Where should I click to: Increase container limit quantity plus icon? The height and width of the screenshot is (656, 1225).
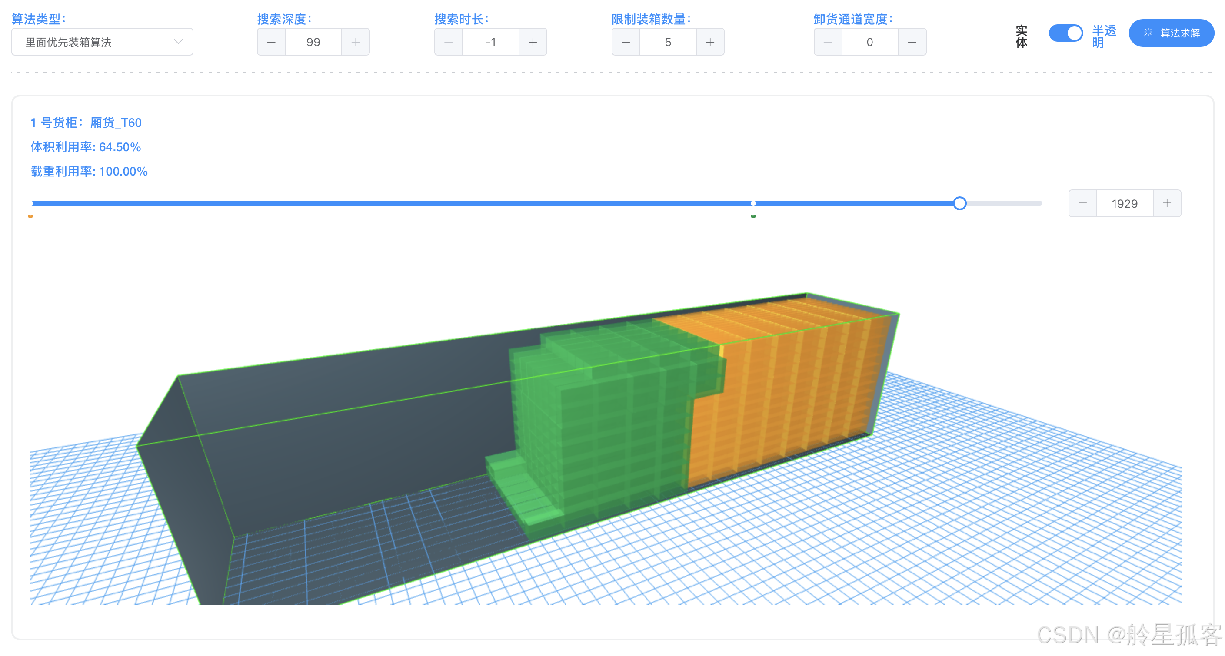click(710, 42)
